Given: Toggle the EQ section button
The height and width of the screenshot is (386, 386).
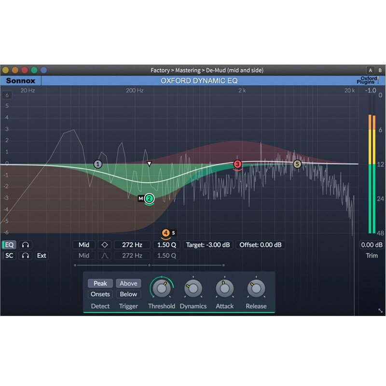Looking at the screenshot, I should coord(10,245).
